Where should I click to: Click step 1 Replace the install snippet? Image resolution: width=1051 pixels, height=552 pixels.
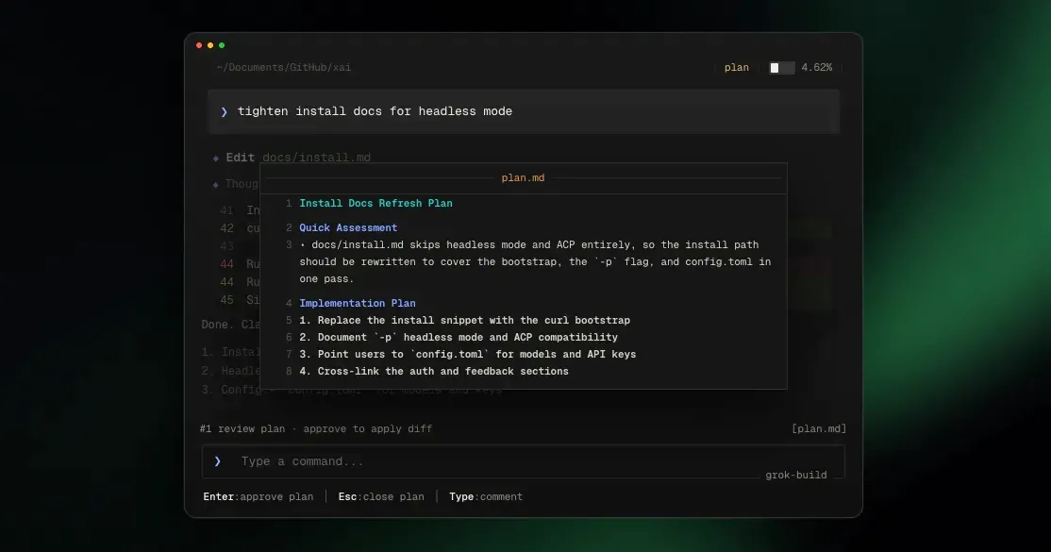coord(464,321)
